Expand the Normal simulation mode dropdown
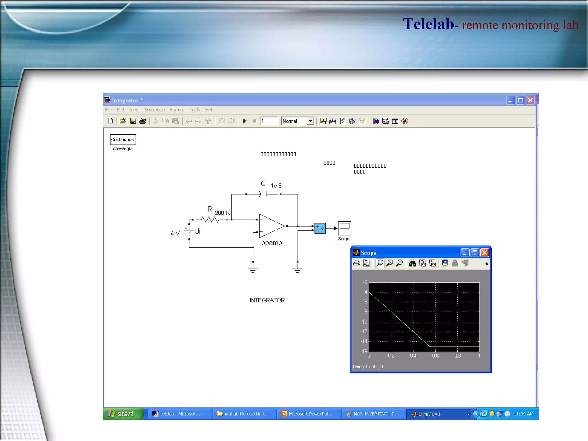 pos(310,121)
